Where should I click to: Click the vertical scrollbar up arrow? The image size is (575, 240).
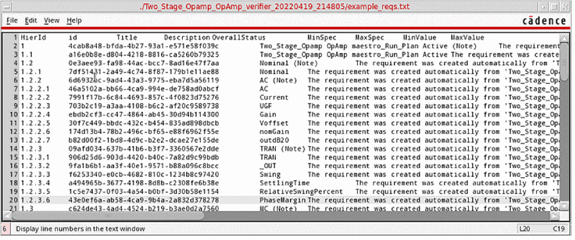(564, 38)
